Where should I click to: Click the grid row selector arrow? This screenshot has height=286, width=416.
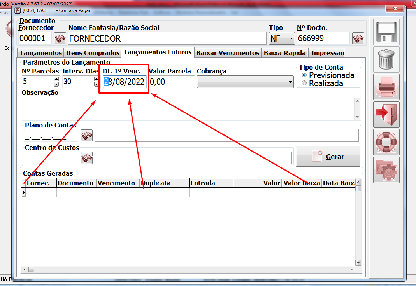[x=24, y=192]
